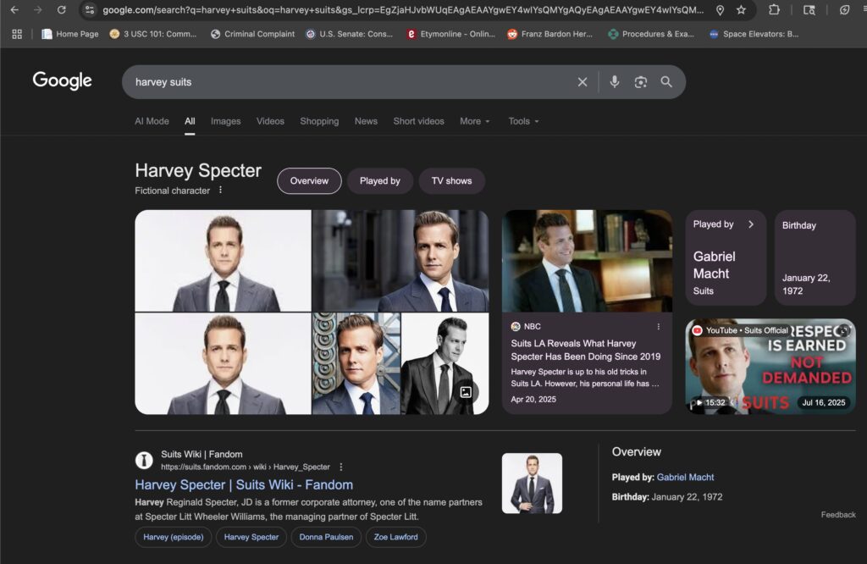The image size is (867, 564).
Task: Open Google Lens image search icon
Action: 641,82
